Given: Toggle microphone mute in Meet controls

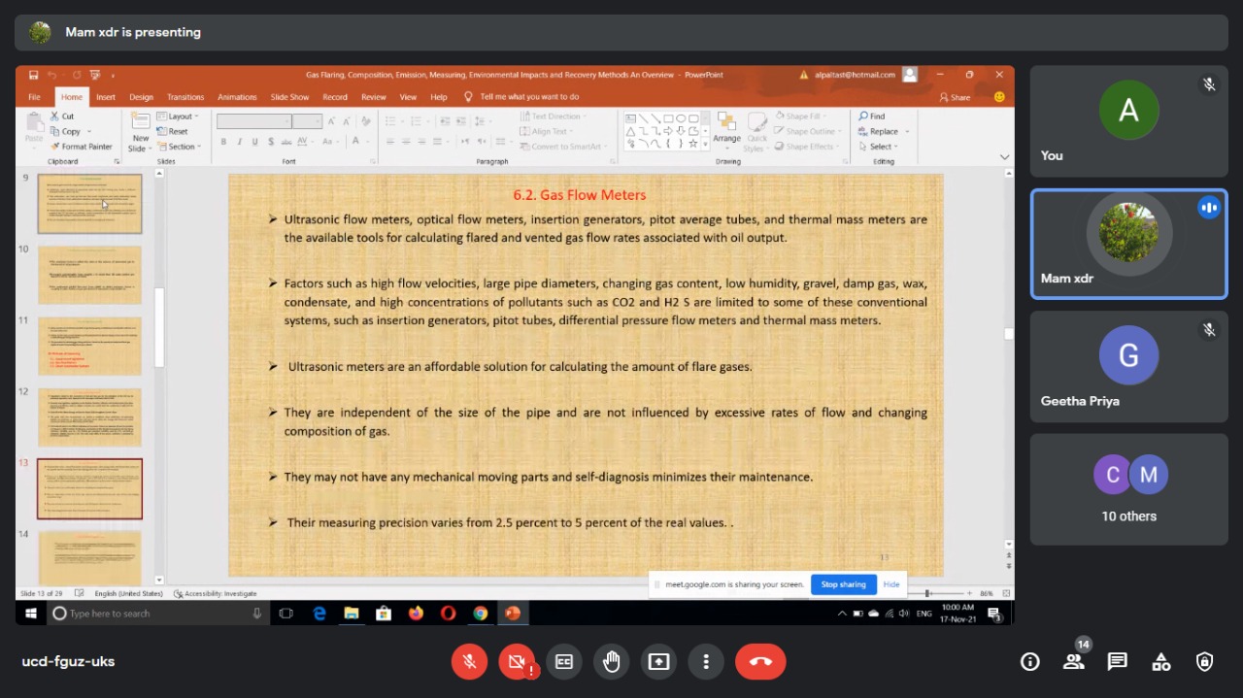Looking at the screenshot, I should [x=469, y=662].
